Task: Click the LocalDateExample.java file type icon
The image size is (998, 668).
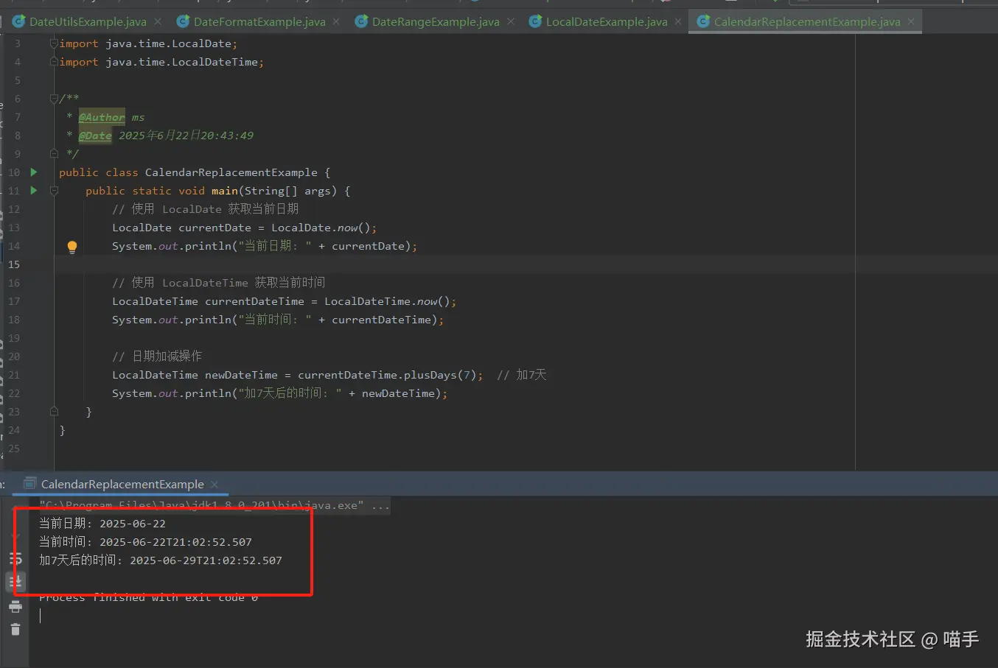Action: point(535,21)
